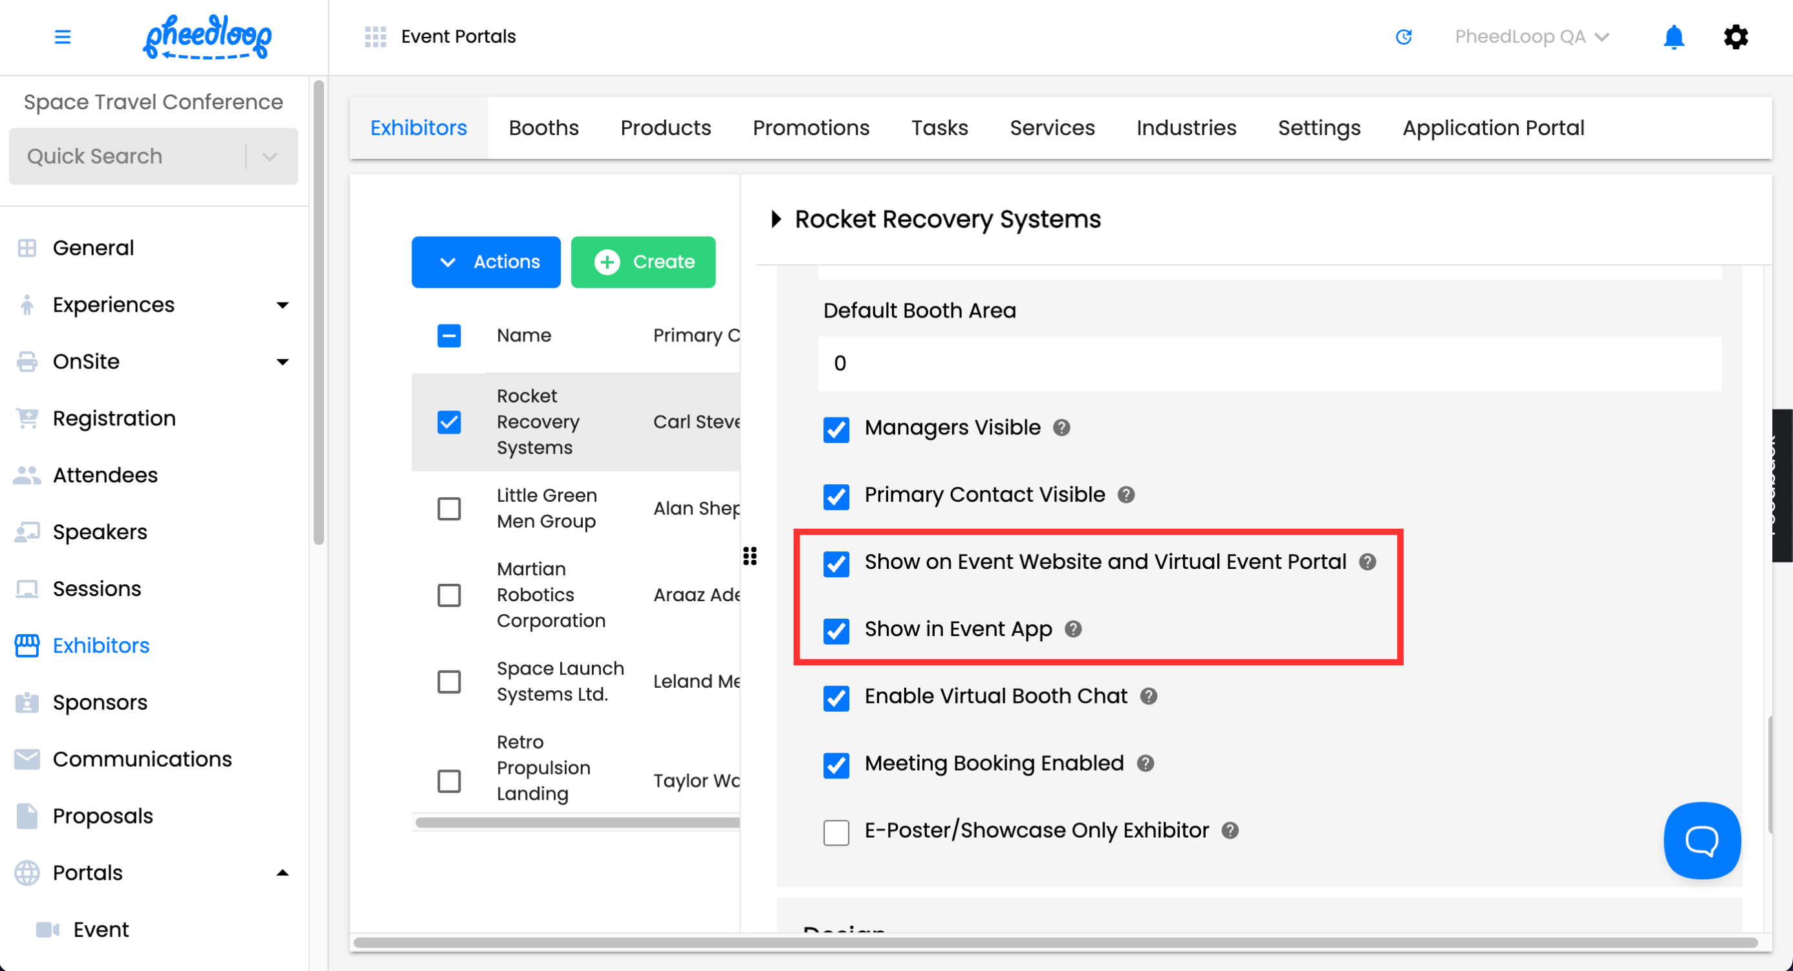
Task: Click the sidebar vertical scrollbar
Action: [320, 314]
